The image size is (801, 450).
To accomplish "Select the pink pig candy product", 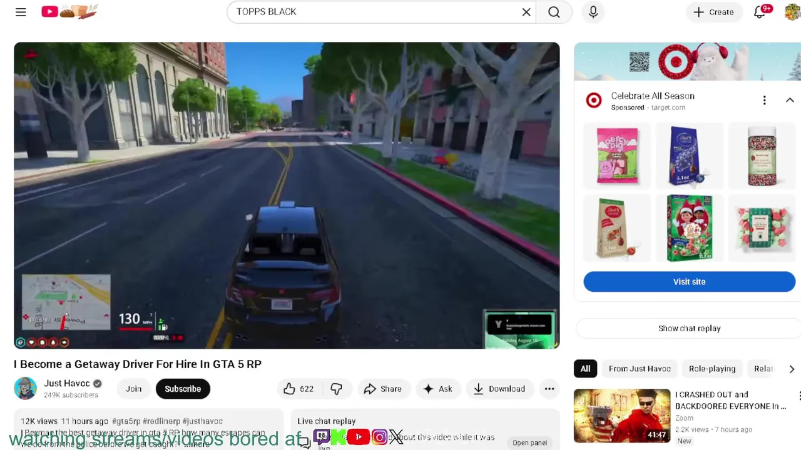I will pos(617,156).
